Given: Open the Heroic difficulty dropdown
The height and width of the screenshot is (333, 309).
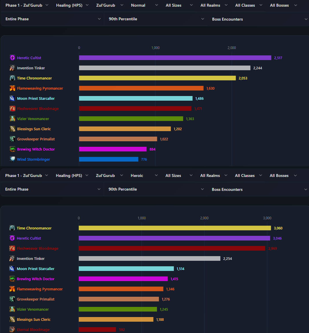Looking at the screenshot, I should click(x=144, y=175).
